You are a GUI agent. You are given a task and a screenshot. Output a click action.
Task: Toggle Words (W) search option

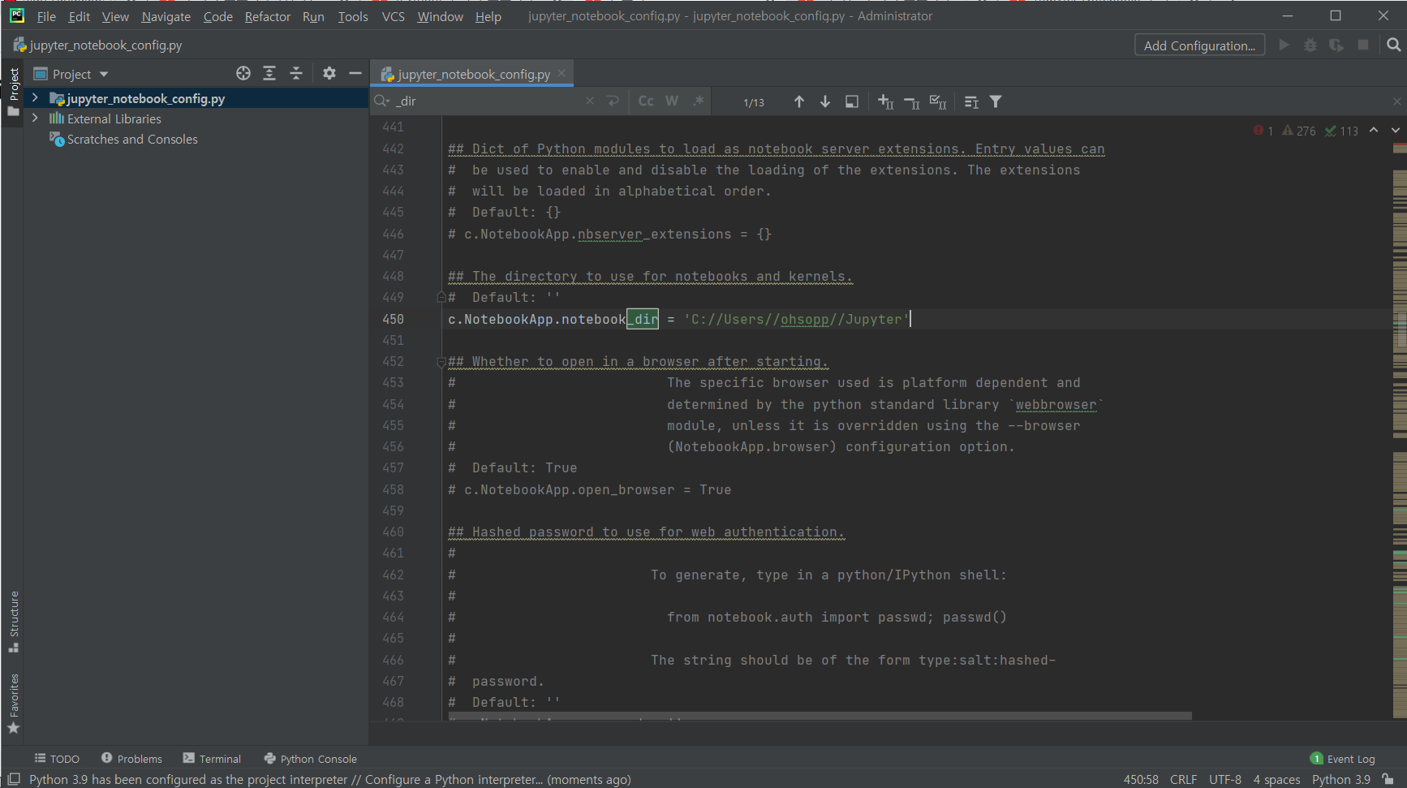672,101
